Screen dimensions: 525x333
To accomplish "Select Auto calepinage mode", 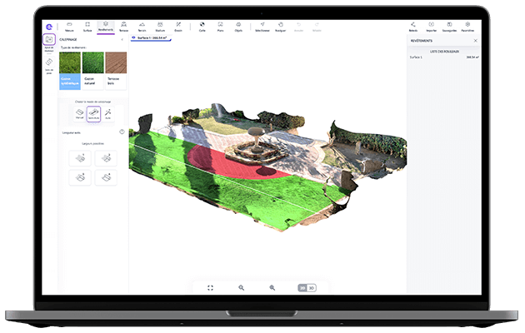I will [x=107, y=114].
